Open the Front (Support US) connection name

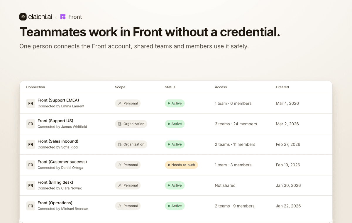coord(55,121)
